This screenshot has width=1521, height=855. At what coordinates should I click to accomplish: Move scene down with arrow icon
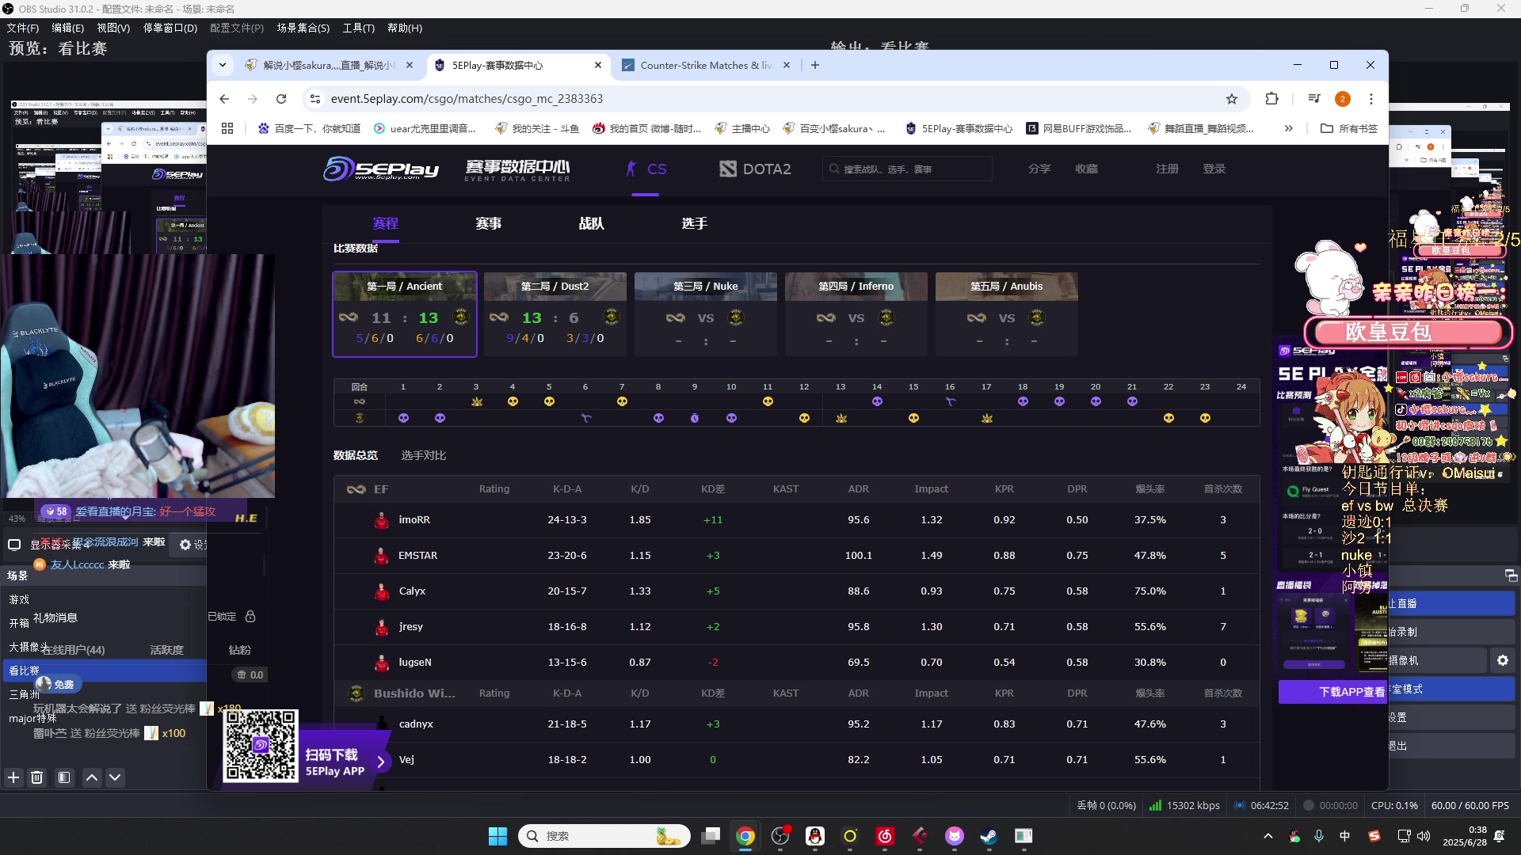(x=115, y=777)
